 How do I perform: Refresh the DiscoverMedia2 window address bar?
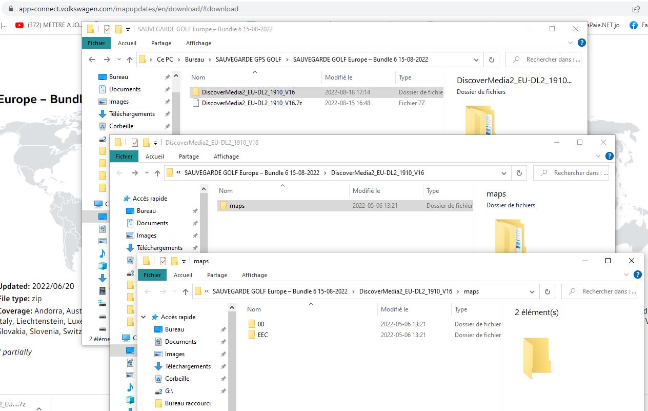tap(519, 173)
